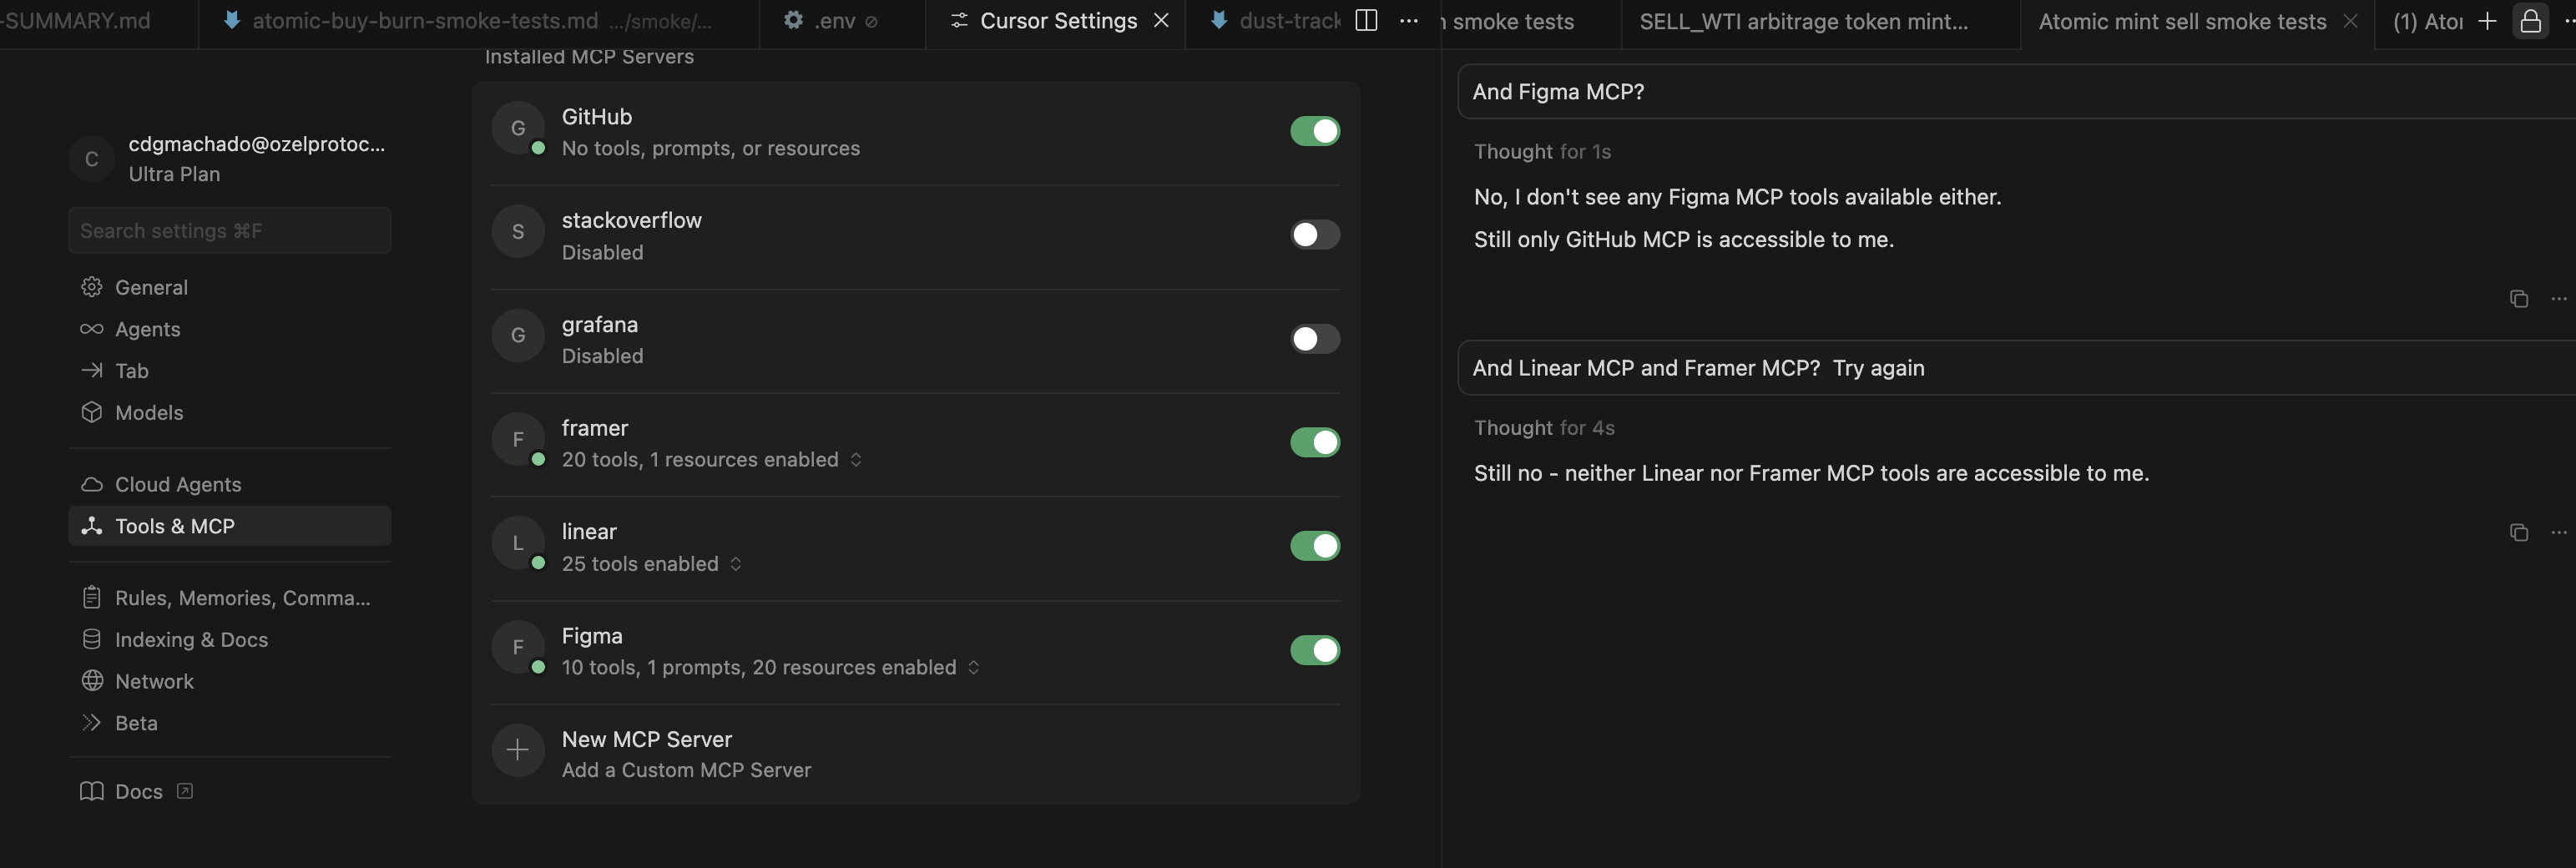Click the 'And Figma MCP?' message box
Image resolution: width=2576 pixels, height=868 pixels.
point(2017,92)
